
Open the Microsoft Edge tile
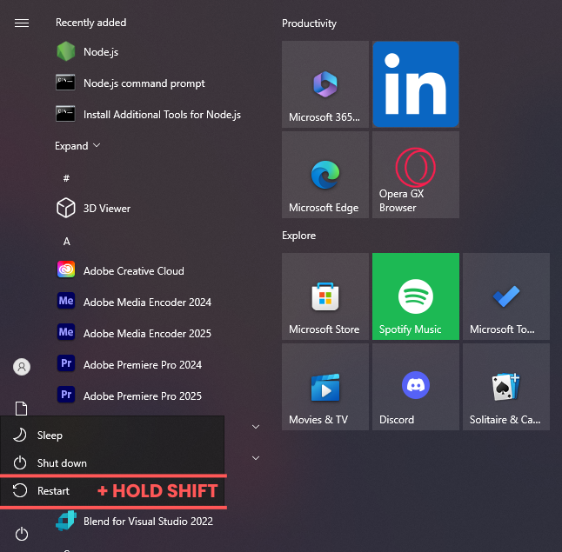click(x=324, y=175)
